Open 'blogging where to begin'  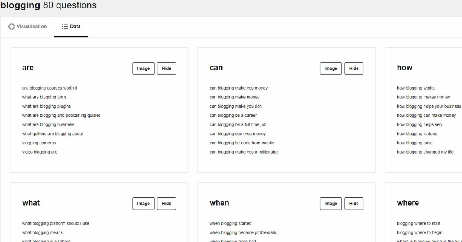tap(420, 233)
